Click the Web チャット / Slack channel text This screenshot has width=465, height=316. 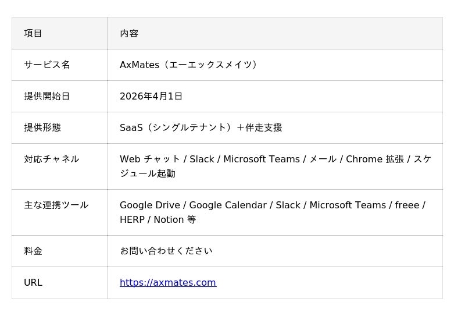(x=167, y=159)
